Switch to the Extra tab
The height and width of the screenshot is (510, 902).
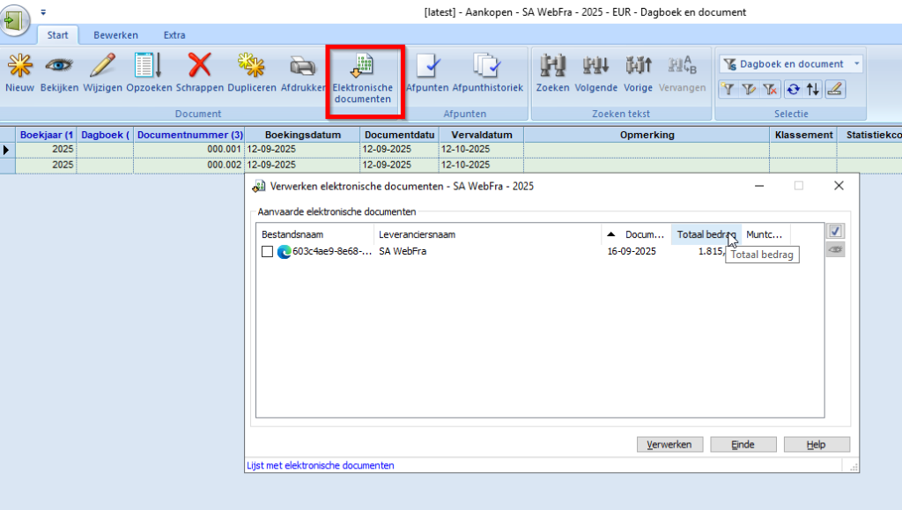(x=174, y=35)
